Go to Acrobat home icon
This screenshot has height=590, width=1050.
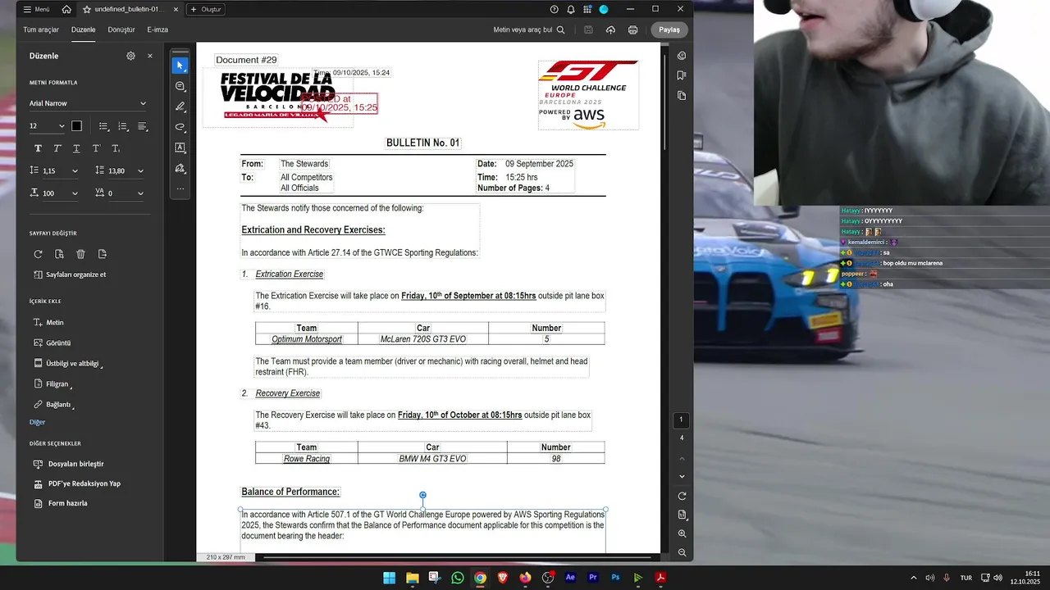tap(66, 9)
